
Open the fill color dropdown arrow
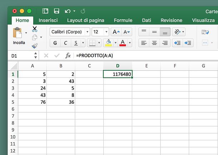[115, 43]
